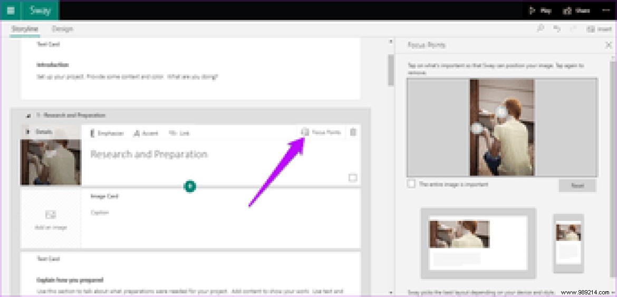Click the 'Set up your project' paragraph
617x297 pixels.
click(127, 76)
